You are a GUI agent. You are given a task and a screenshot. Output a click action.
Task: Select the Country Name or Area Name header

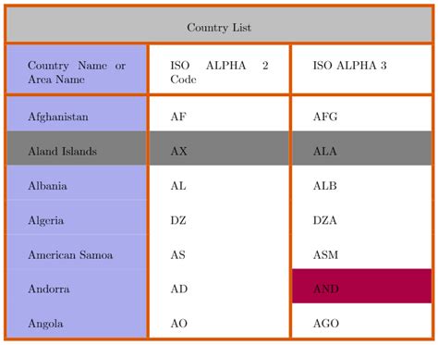77,69
